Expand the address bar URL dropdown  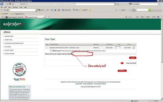click(115, 4)
